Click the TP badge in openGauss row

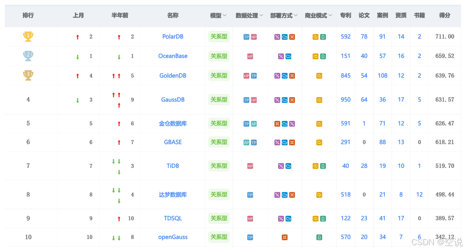click(x=250, y=238)
